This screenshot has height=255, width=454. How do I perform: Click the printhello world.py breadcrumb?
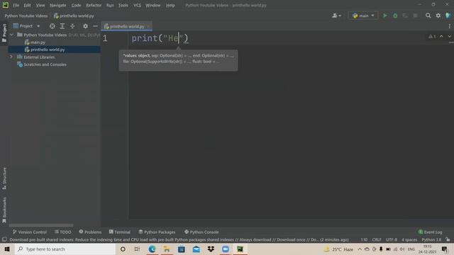click(x=74, y=16)
